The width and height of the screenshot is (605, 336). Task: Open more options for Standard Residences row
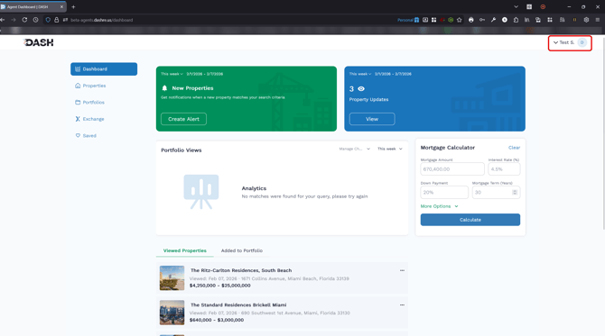pyautogui.click(x=402, y=304)
